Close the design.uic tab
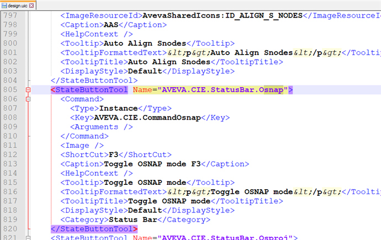Viewport: 381px width, 240px height. click(x=31, y=6)
